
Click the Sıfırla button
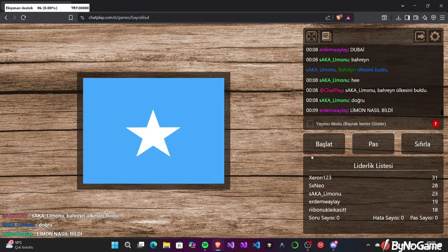[422, 144]
